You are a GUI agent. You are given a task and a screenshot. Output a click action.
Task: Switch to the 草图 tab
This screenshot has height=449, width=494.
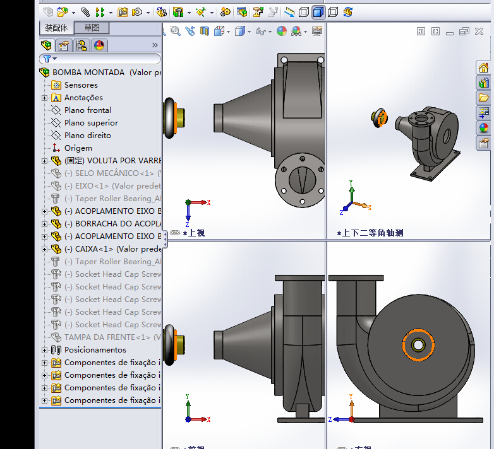pyautogui.click(x=92, y=28)
